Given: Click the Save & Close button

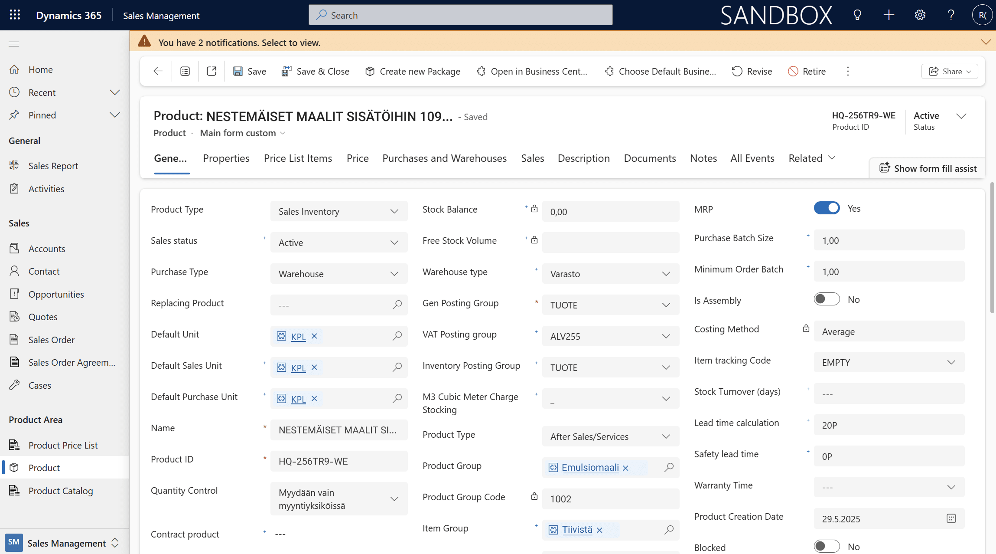Looking at the screenshot, I should click(x=316, y=71).
